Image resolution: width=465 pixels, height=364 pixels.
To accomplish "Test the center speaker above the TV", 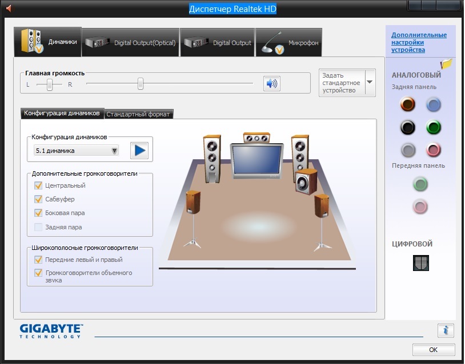I will pos(256,137).
